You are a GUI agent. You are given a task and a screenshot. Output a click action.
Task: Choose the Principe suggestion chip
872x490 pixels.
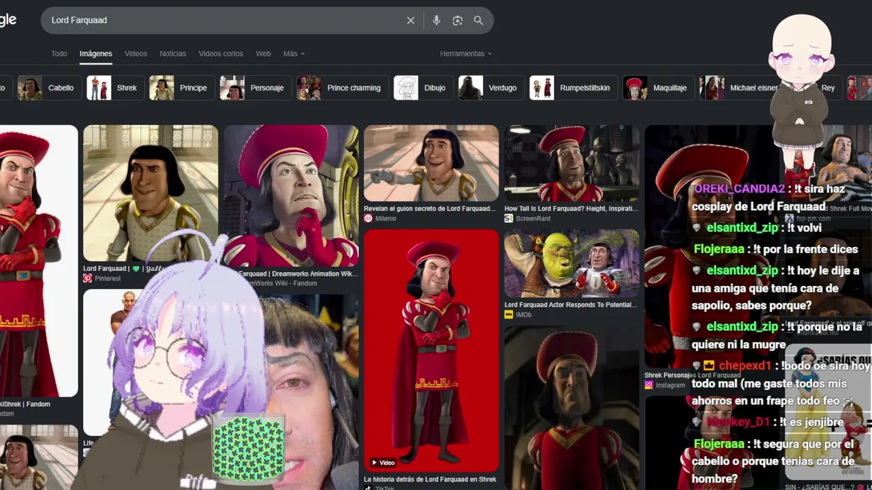[181, 88]
